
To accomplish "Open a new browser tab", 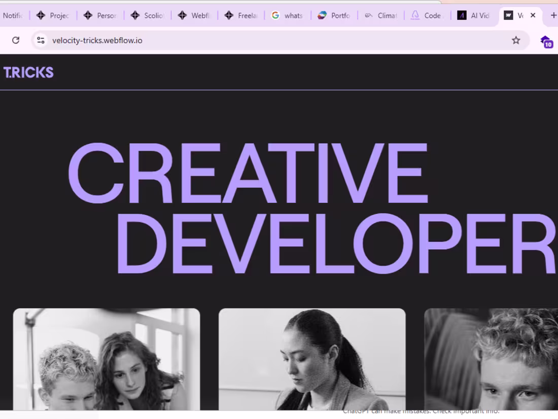I will click(553, 15).
